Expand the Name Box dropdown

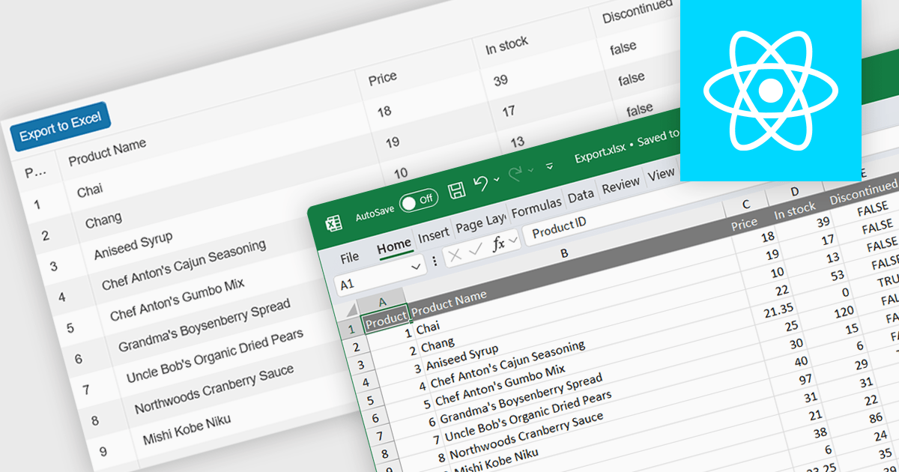(417, 266)
